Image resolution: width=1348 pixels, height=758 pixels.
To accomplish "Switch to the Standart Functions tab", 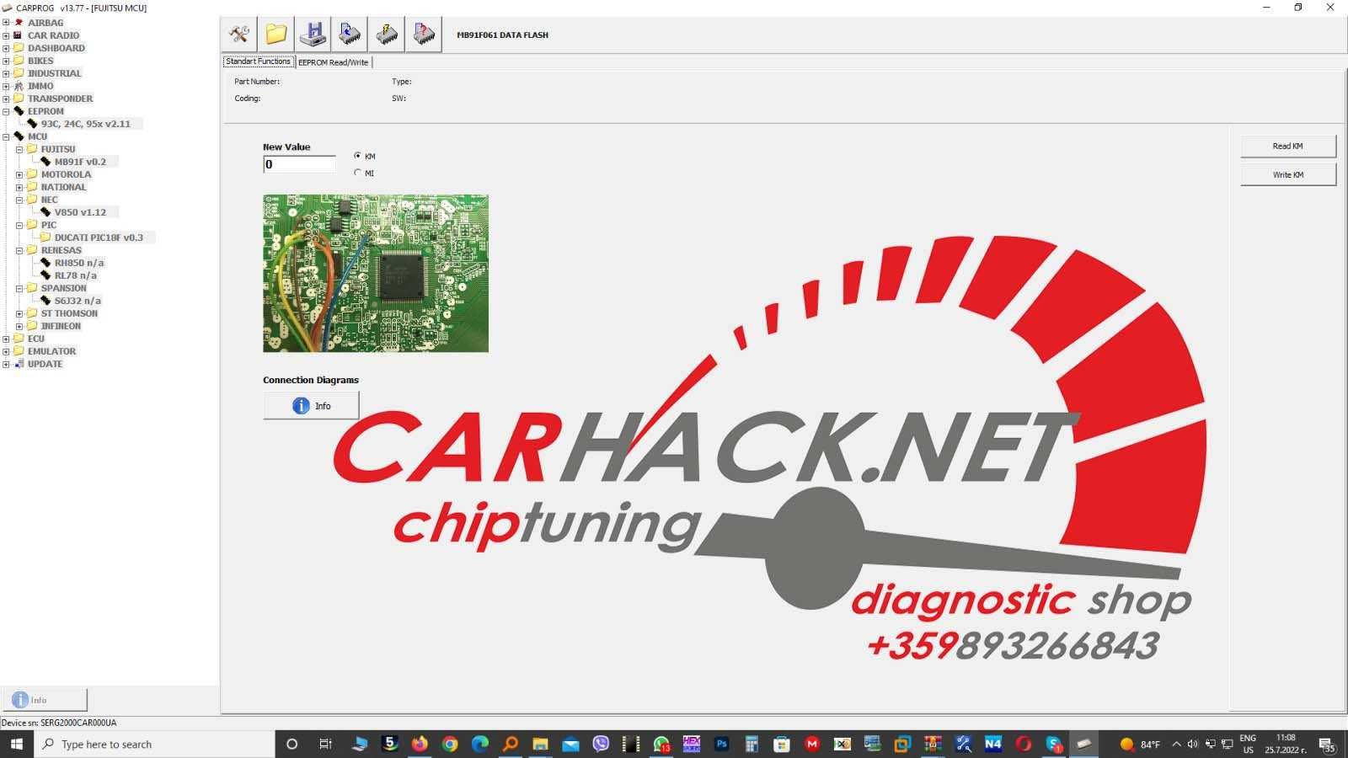I will 258,61.
